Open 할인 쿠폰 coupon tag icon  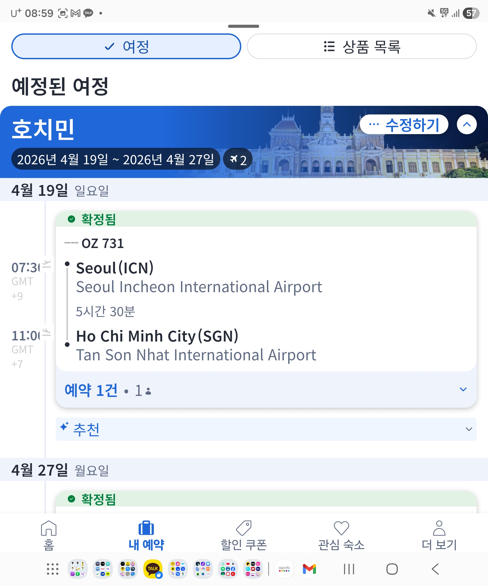[243, 528]
